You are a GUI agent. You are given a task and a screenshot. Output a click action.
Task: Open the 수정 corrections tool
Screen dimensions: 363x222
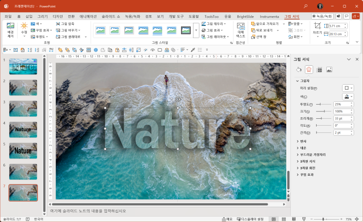(x=24, y=28)
